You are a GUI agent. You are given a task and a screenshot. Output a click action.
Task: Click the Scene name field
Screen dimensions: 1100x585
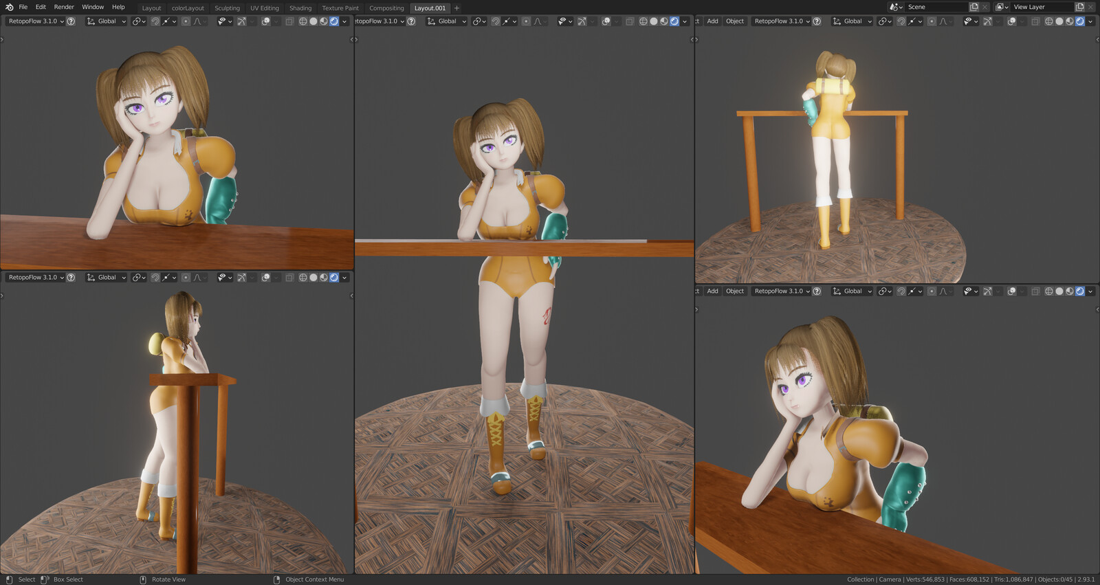[x=936, y=7]
